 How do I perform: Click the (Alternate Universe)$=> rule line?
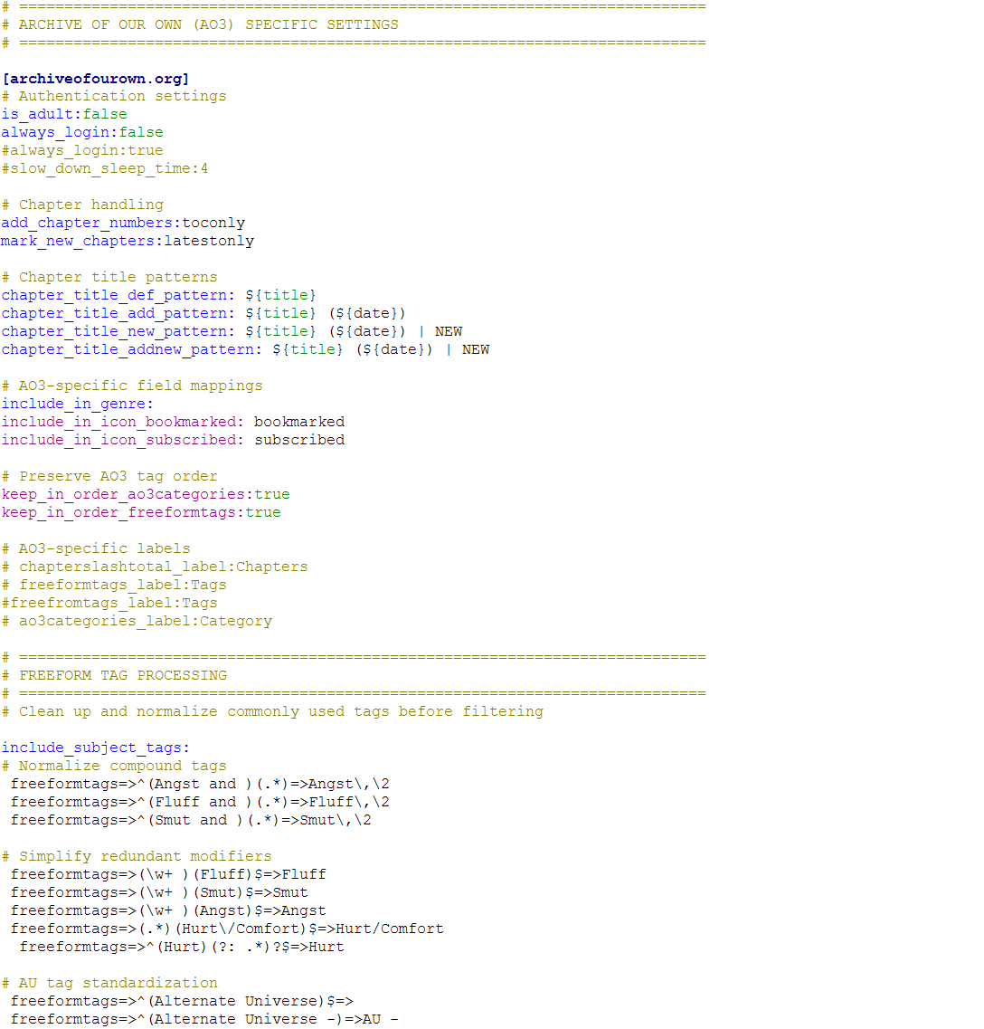click(183, 1002)
